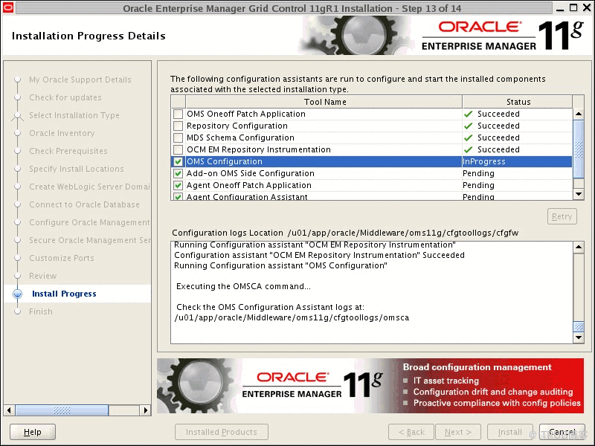Viewport: 595px width, 446px height.
Task: Uncheck the Add-on OMS Side Configuration checkbox
Action: (178, 173)
